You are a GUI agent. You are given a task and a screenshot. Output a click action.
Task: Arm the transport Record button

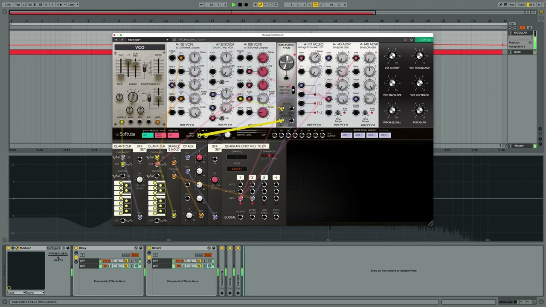246,5
